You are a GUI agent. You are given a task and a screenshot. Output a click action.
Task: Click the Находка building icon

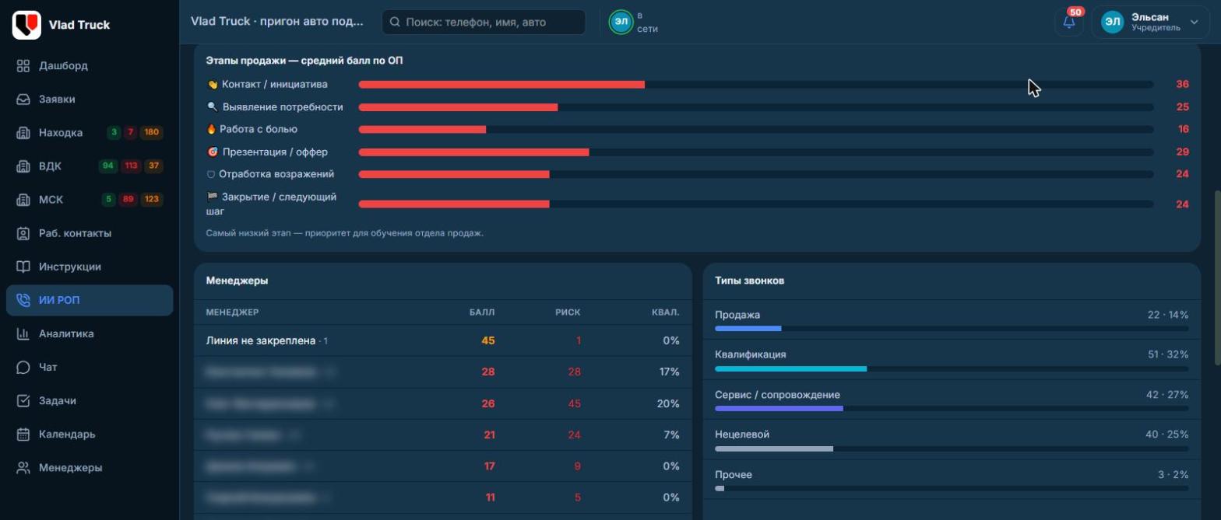[23, 133]
